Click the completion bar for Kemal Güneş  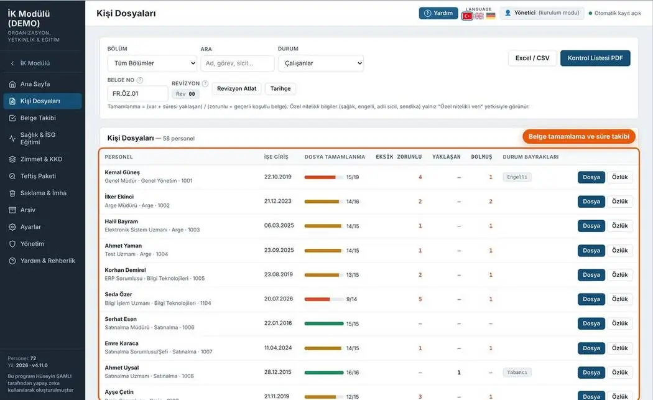tap(324, 177)
